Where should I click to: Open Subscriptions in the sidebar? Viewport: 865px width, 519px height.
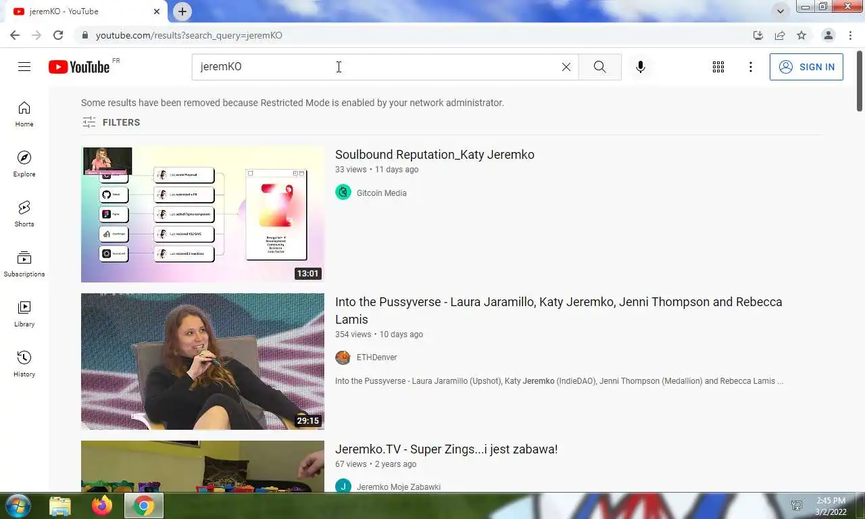click(x=24, y=264)
